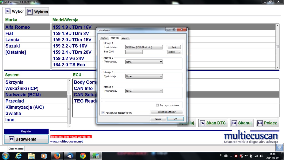Click the Action Center flag tray icon
This screenshot has height=160, width=284.
point(246,156)
